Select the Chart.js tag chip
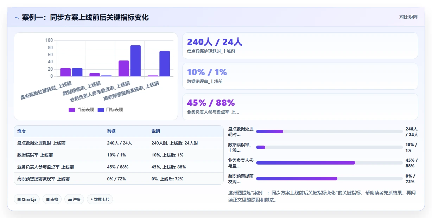 (x=27, y=199)
